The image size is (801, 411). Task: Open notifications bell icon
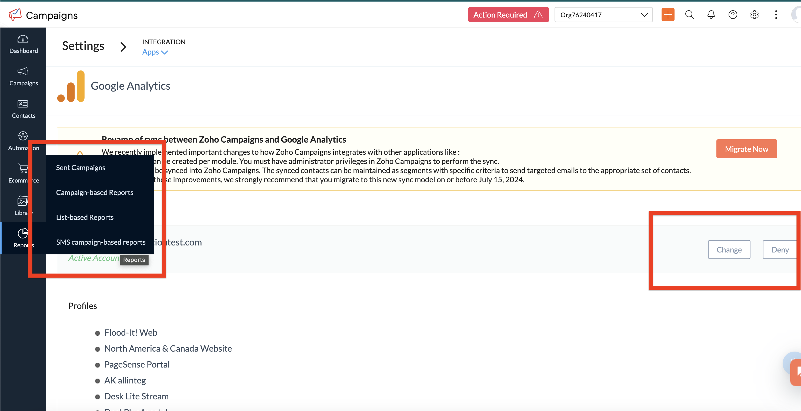click(x=711, y=15)
